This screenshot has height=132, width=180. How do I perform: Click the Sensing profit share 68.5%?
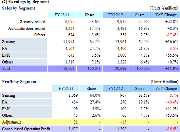pos(144,95)
